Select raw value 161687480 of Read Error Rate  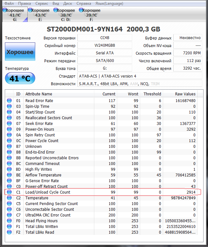tap(185, 100)
